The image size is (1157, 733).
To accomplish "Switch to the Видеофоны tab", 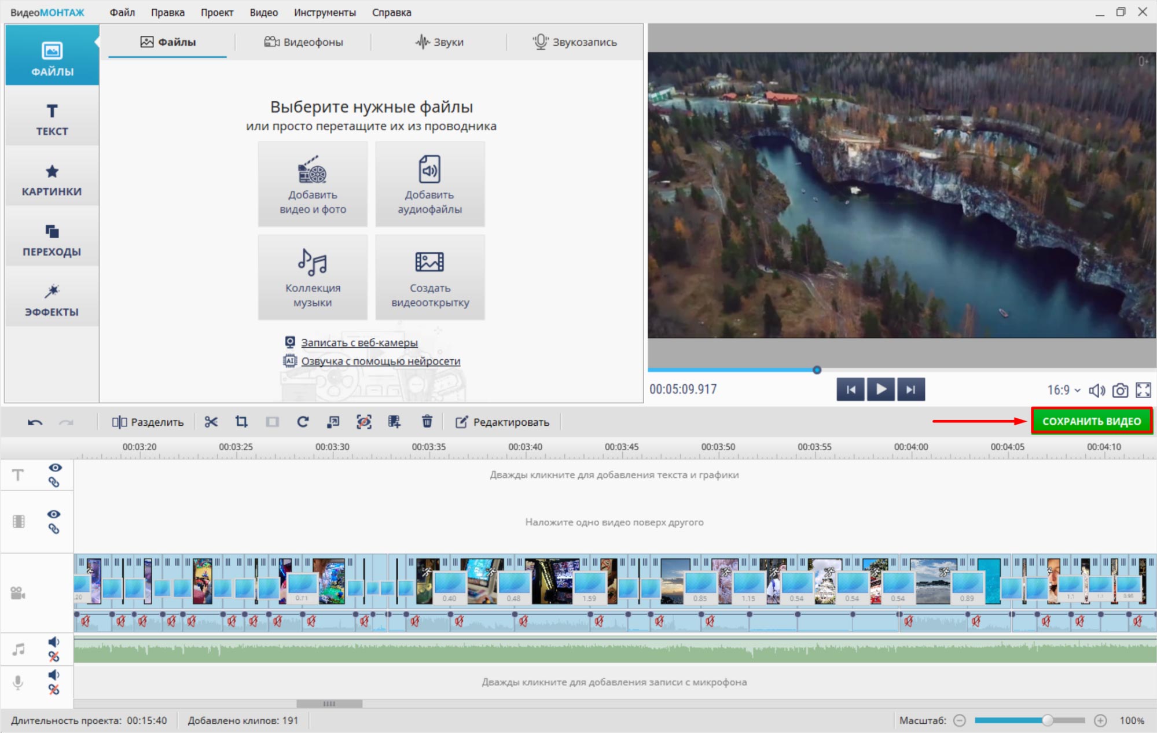I will pyautogui.click(x=304, y=42).
